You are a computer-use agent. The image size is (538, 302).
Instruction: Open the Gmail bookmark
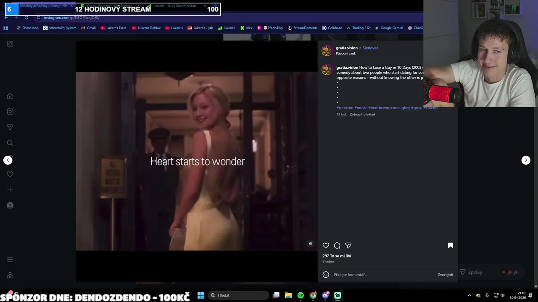88,28
